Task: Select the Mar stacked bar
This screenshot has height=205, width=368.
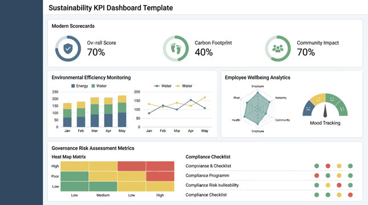Action: [95, 112]
